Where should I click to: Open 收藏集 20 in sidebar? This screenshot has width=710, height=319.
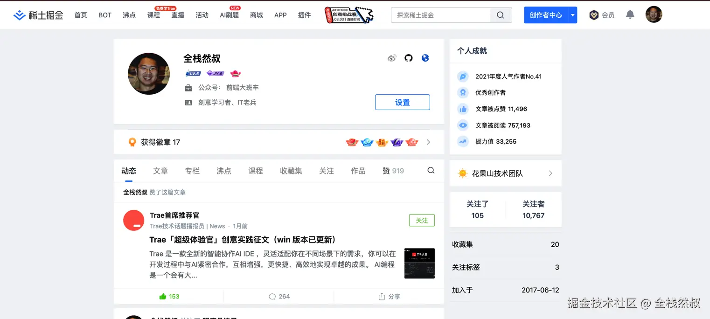click(x=506, y=244)
